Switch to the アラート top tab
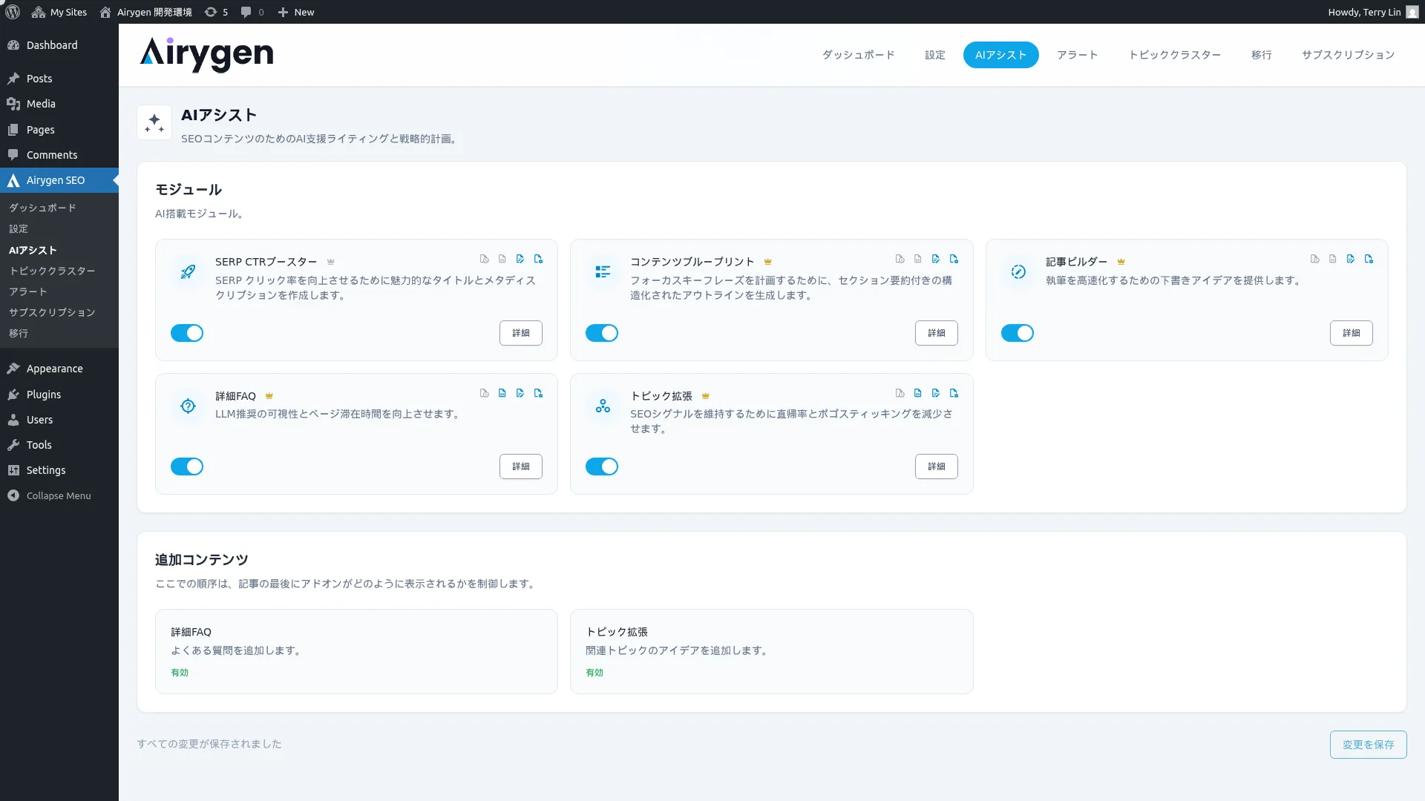The width and height of the screenshot is (1425, 801). tap(1078, 55)
